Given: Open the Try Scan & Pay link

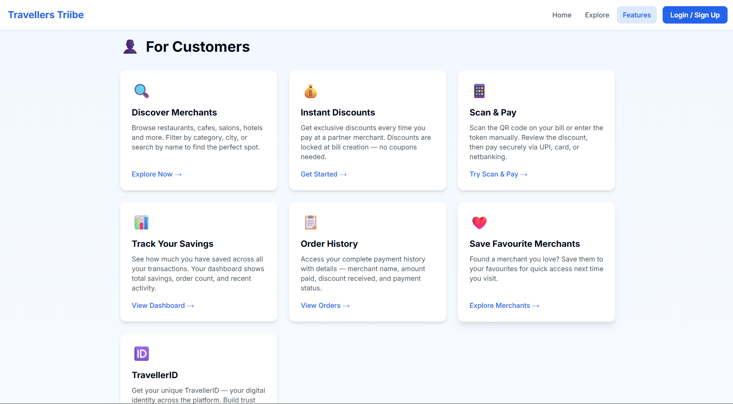Looking at the screenshot, I should 498,174.
